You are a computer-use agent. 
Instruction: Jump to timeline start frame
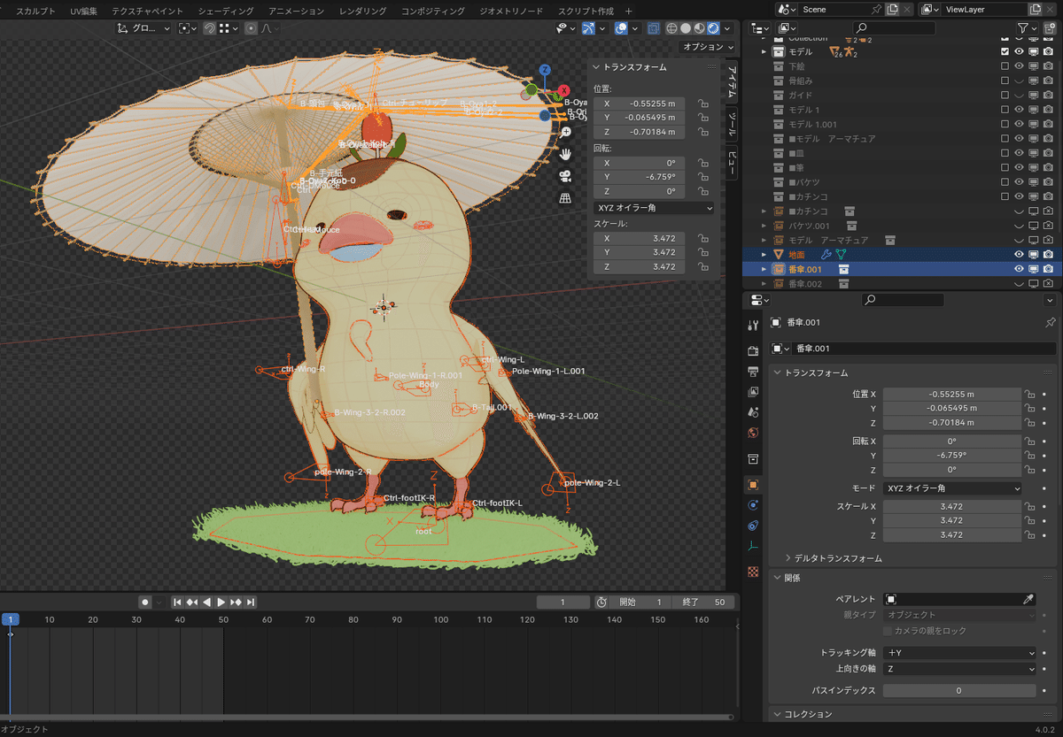point(177,602)
